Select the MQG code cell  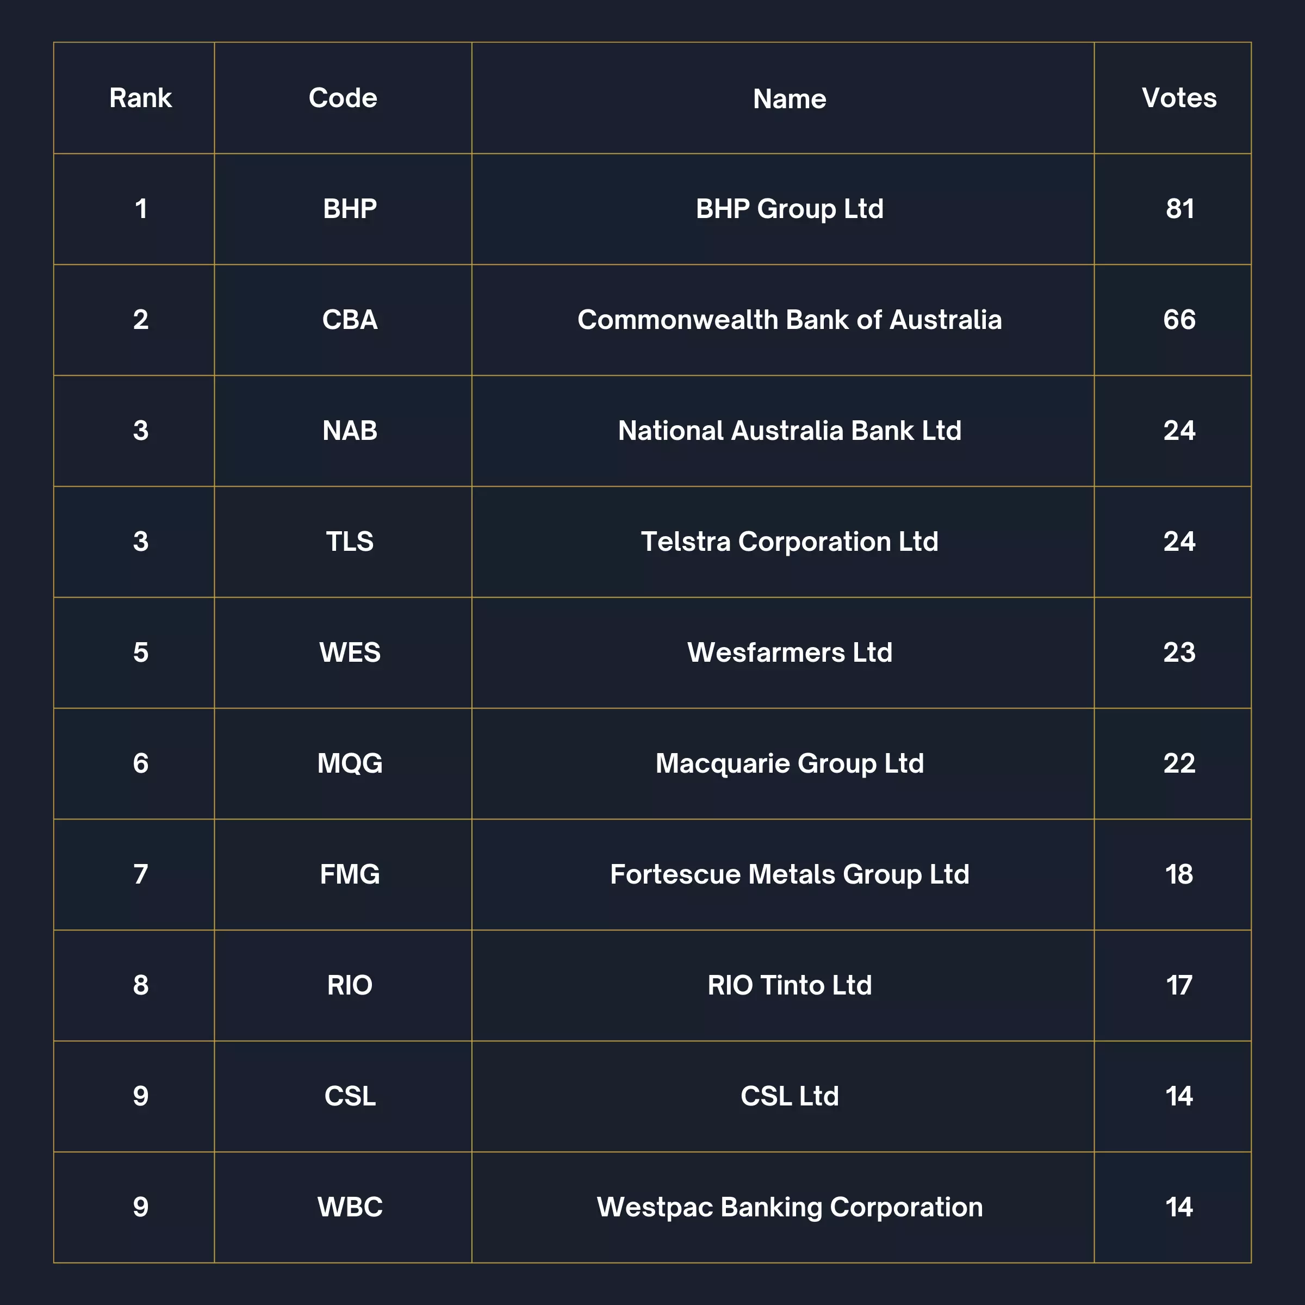tap(349, 763)
